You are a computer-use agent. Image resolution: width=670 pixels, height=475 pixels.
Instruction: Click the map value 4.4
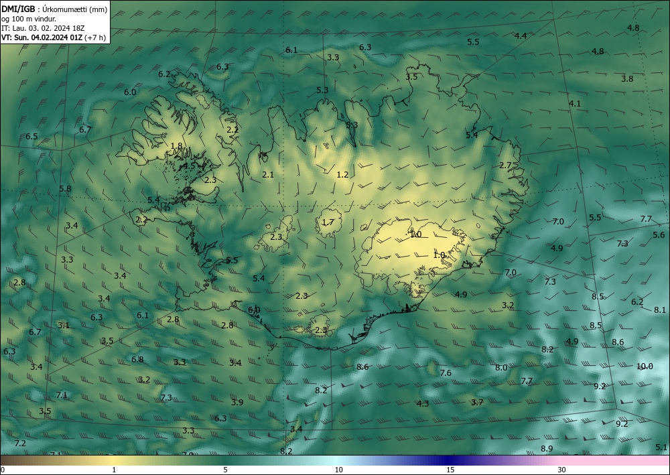pyautogui.click(x=521, y=36)
